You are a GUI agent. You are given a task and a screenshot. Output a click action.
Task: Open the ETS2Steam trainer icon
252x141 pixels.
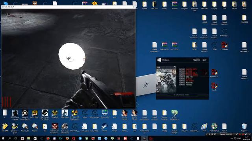[224, 46]
